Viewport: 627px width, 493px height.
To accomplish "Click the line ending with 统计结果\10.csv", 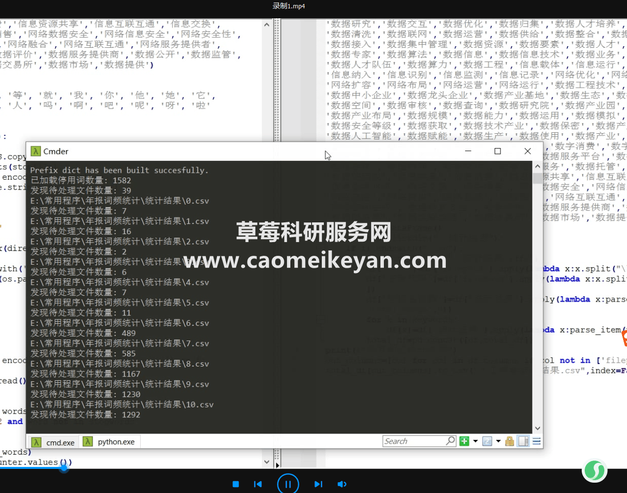I will click(x=122, y=404).
